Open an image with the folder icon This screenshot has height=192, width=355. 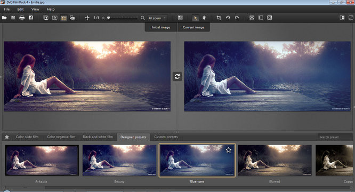[x=4, y=18]
